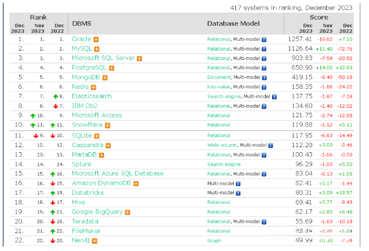Click the plus icon beside MariaDB
The width and height of the screenshot is (369, 251).
click(x=101, y=156)
